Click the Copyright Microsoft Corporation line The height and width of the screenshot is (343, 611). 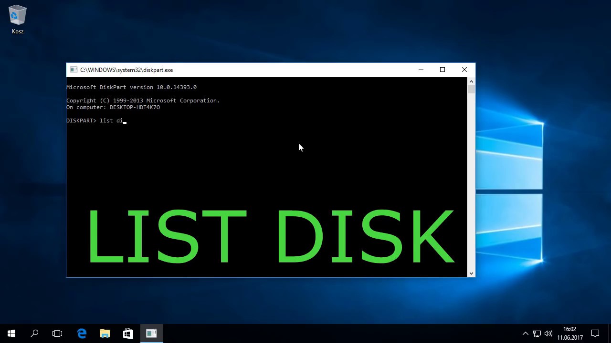pos(143,101)
